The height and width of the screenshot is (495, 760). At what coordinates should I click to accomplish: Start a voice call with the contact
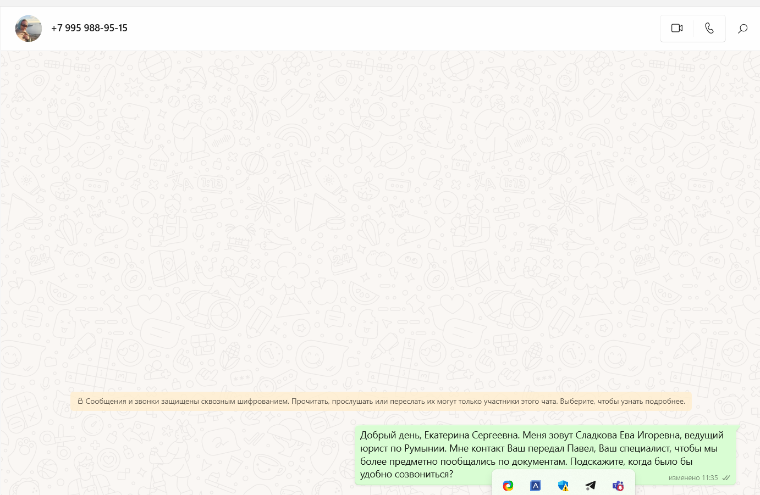click(709, 28)
